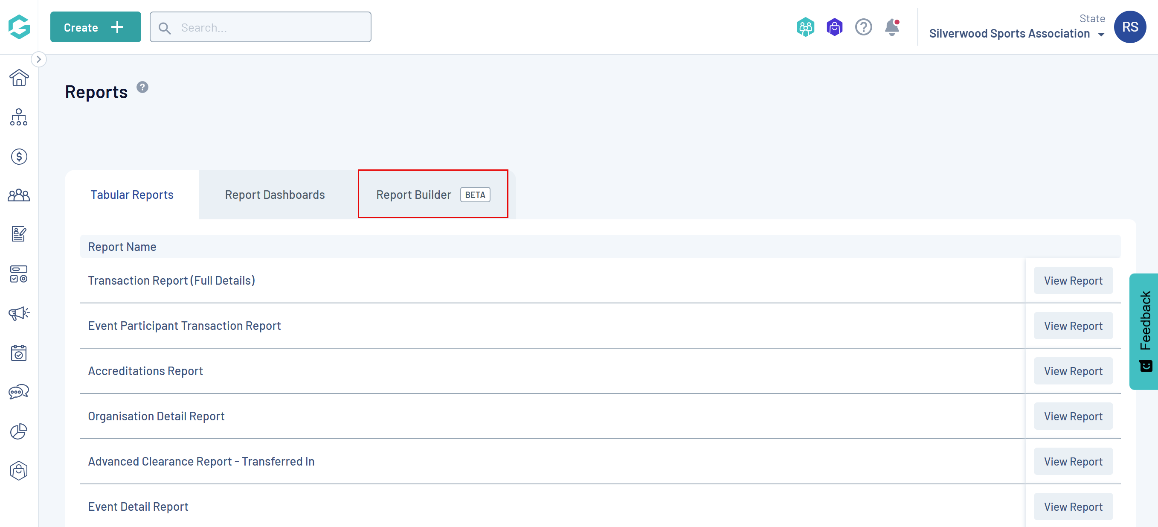Switch to the Report Dashboards tab
1158x527 pixels.
click(x=275, y=195)
